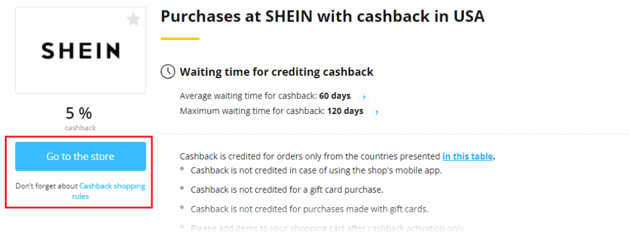Click the 5 % cashback rate value
The image size is (630, 240).
(x=79, y=113)
